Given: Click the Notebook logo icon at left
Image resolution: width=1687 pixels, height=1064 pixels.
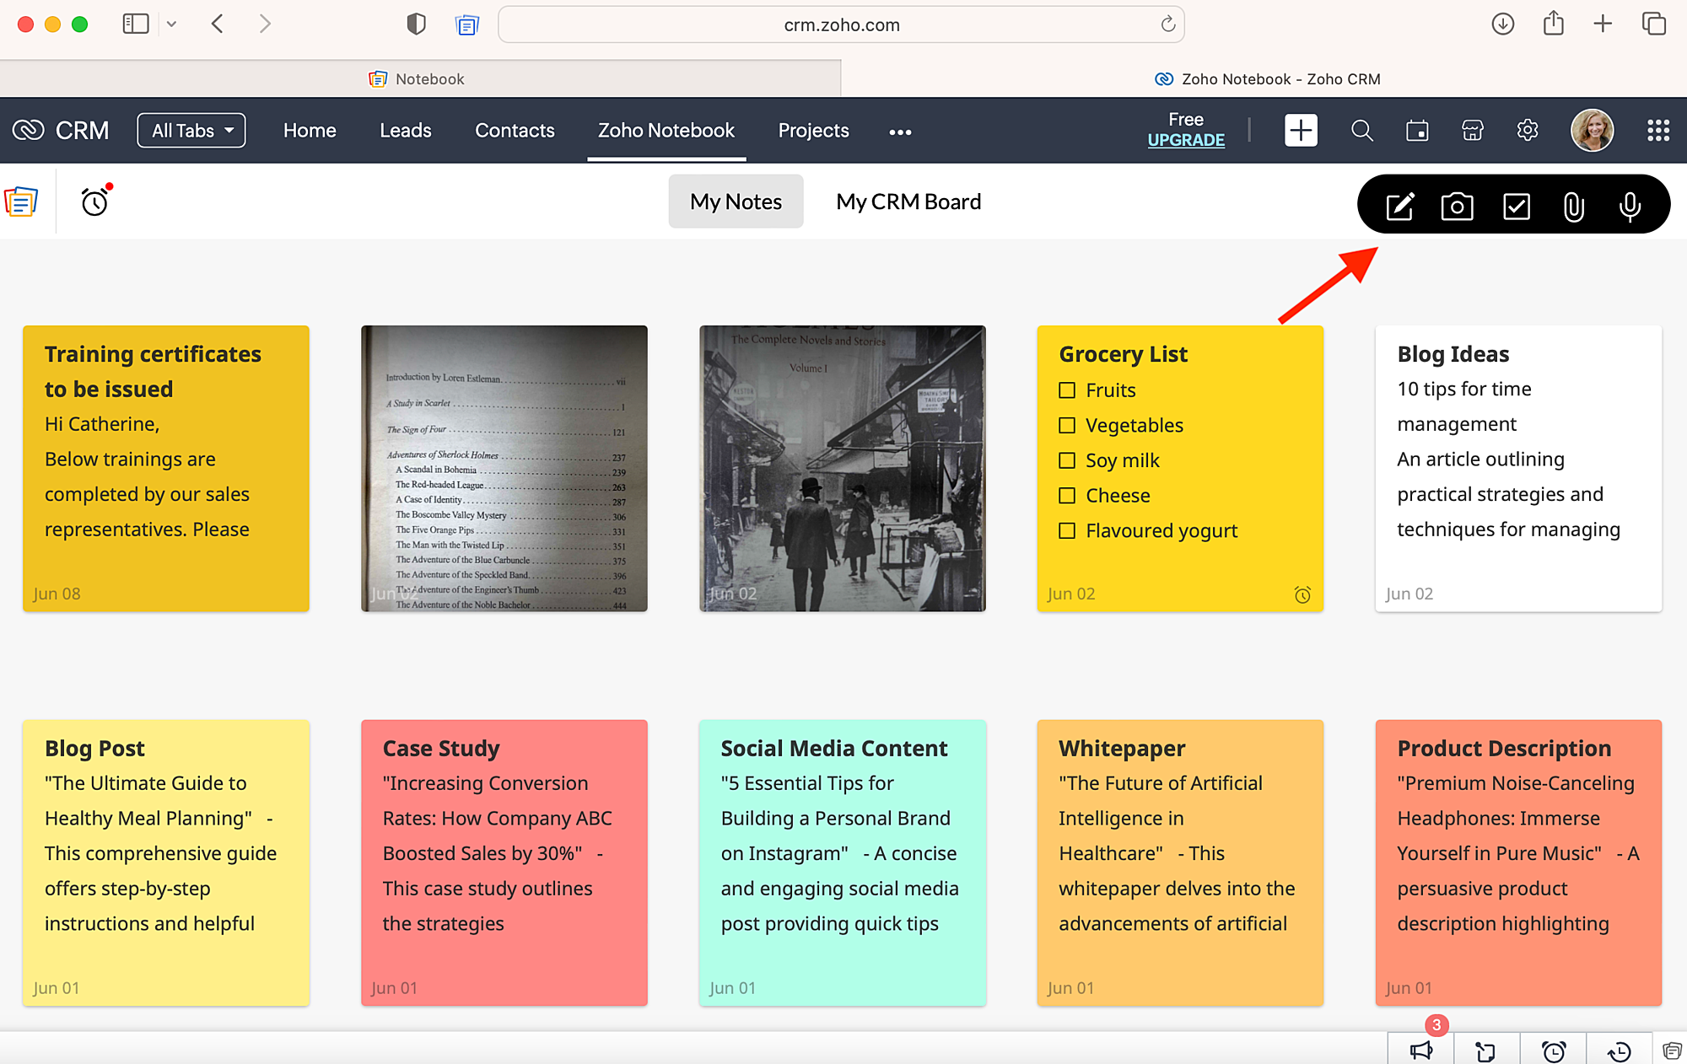Looking at the screenshot, I should pyautogui.click(x=21, y=202).
